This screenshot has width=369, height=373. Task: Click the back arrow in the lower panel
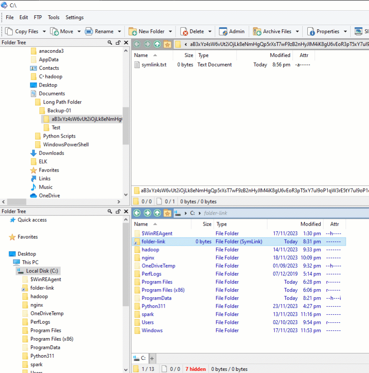tap(136, 213)
